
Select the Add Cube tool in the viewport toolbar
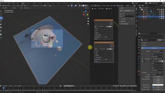[1, 38]
